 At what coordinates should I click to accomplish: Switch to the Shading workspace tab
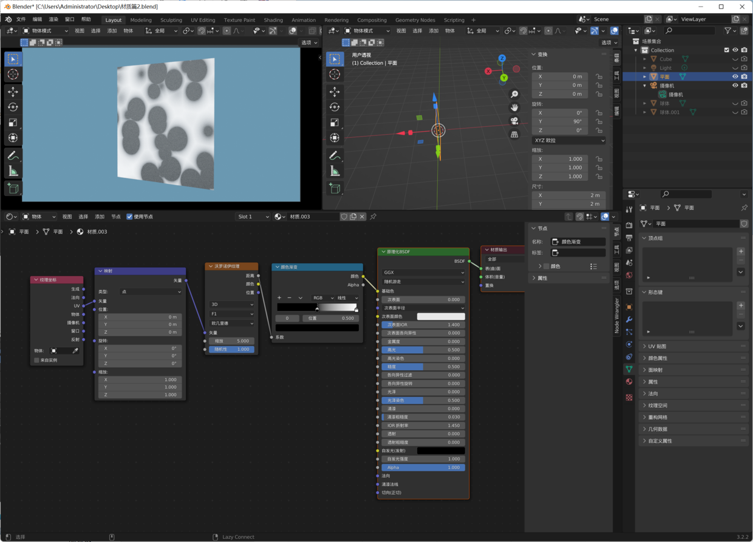tap(273, 20)
